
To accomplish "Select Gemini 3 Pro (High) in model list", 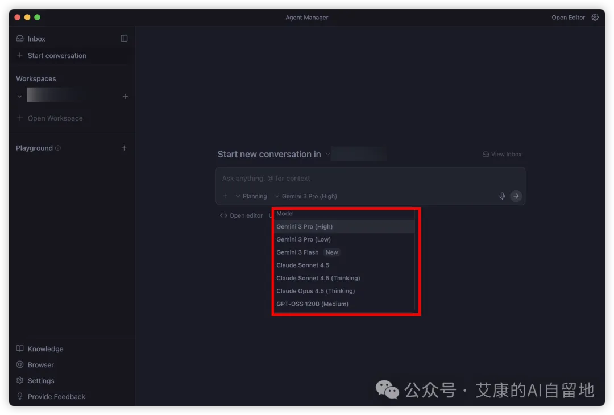I will pos(344,227).
